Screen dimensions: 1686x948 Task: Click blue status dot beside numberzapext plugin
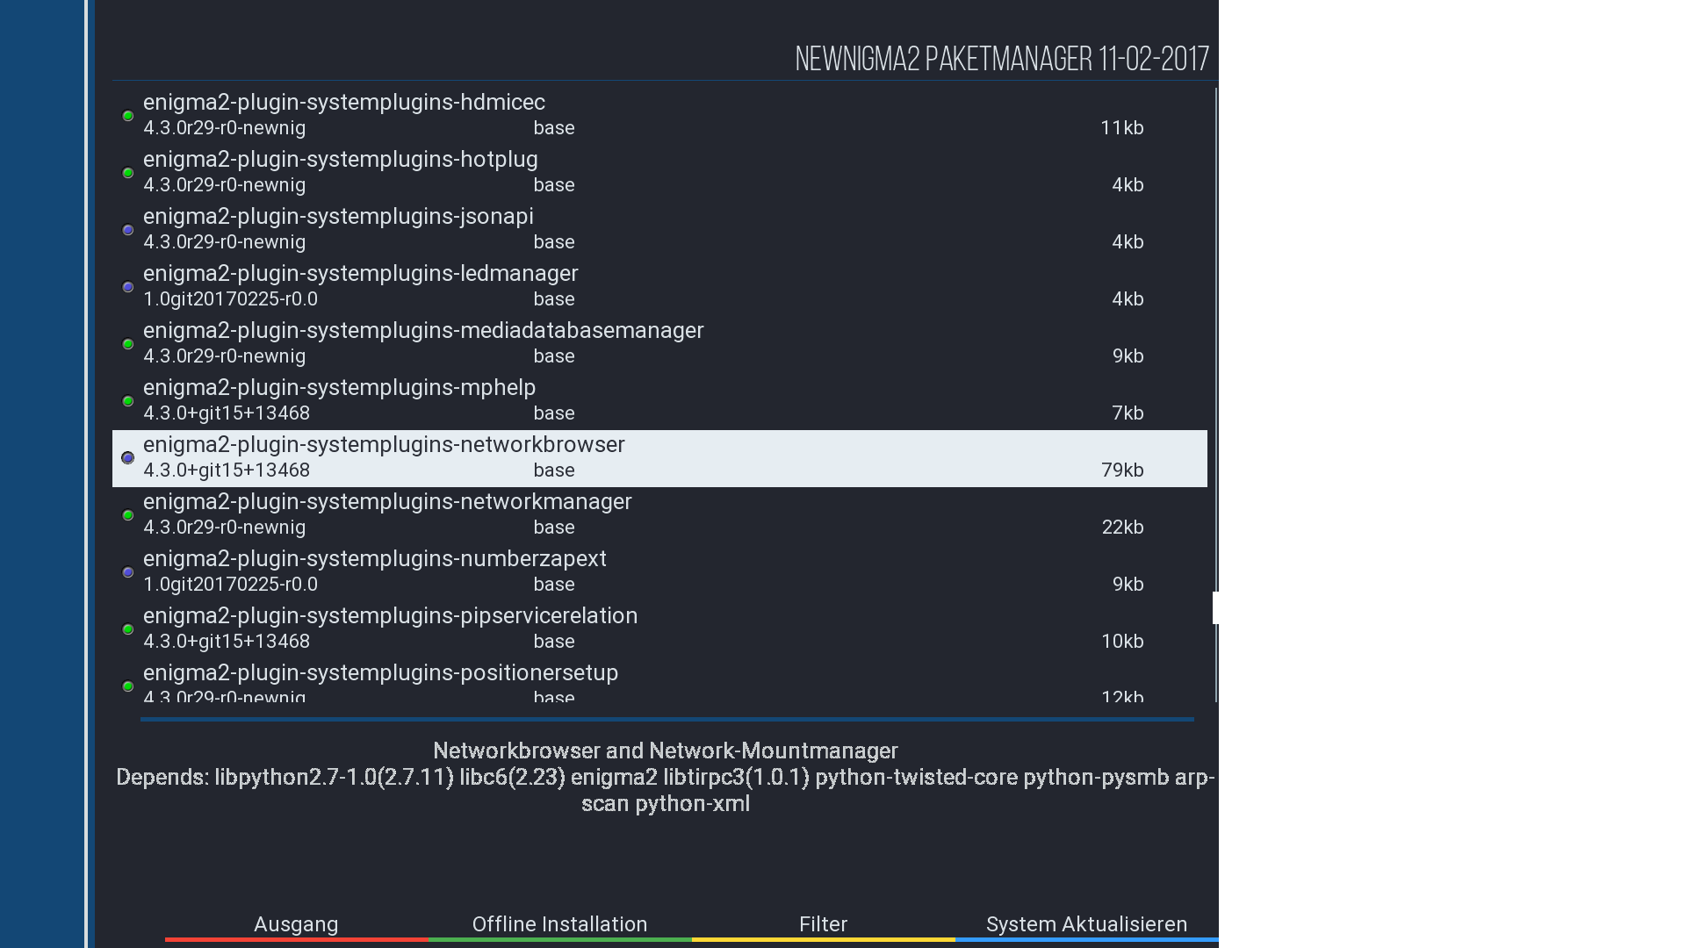click(x=127, y=572)
